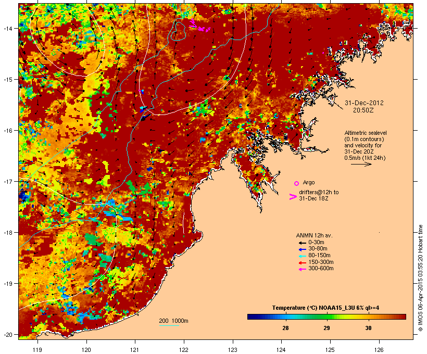The image size is (427, 354).
Task: Click the colorbar tick label '30'
Action: click(368, 328)
